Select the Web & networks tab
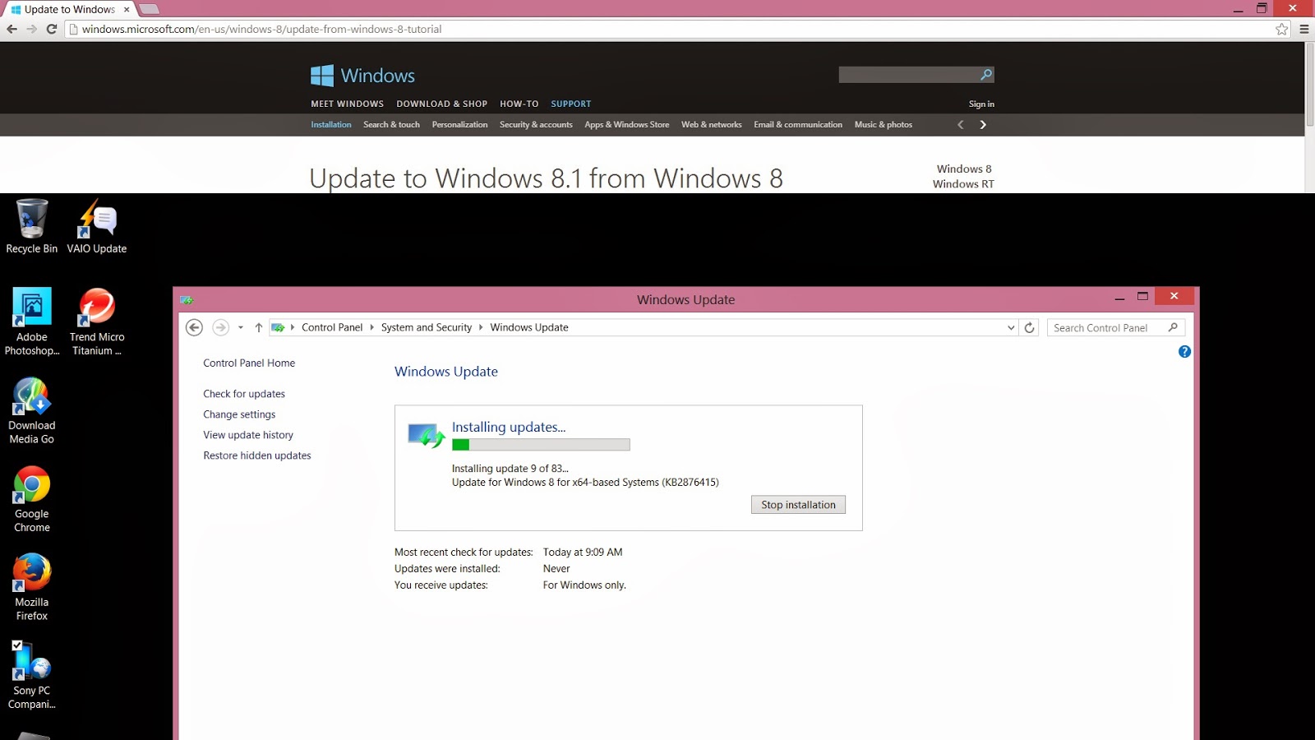This screenshot has height=740, width=1315. click(x=711, y=125)
